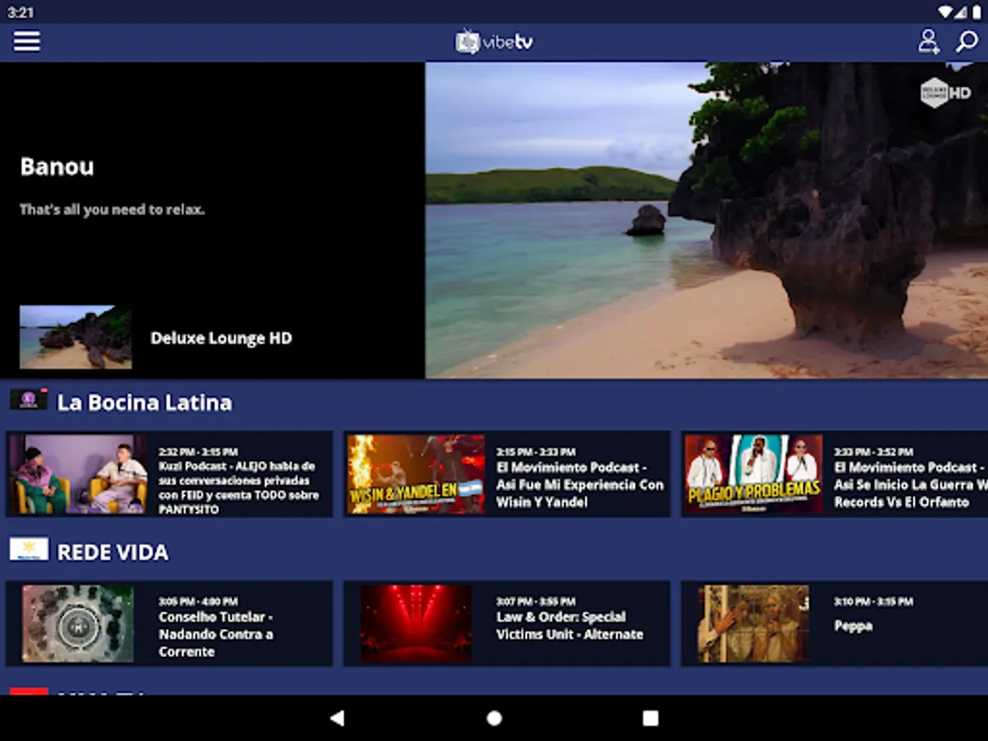
Task: Select Law & Order: Special Victims Unit title
Action: (x=570, y=626)
